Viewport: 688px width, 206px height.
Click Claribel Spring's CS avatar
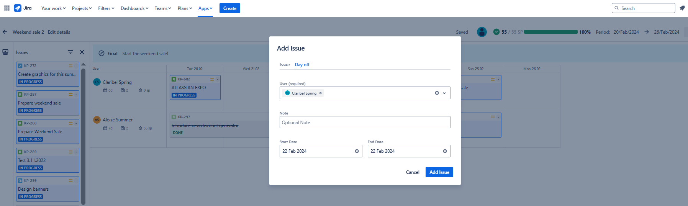click(97, 82)
